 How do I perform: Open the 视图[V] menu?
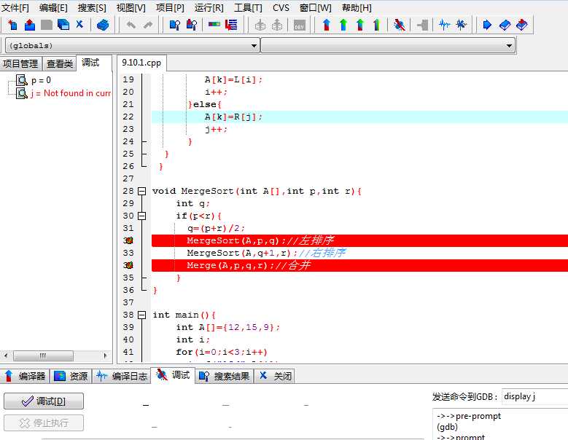coord(131,7)
